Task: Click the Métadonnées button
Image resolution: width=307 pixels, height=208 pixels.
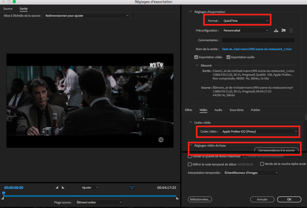Action: (x=200, y=199)
